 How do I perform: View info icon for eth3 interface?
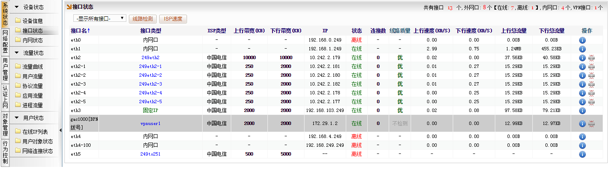coord(582,111)
